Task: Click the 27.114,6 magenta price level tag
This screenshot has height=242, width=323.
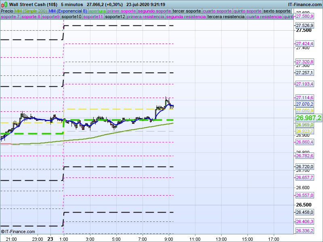Action: [x=304, y=98]
